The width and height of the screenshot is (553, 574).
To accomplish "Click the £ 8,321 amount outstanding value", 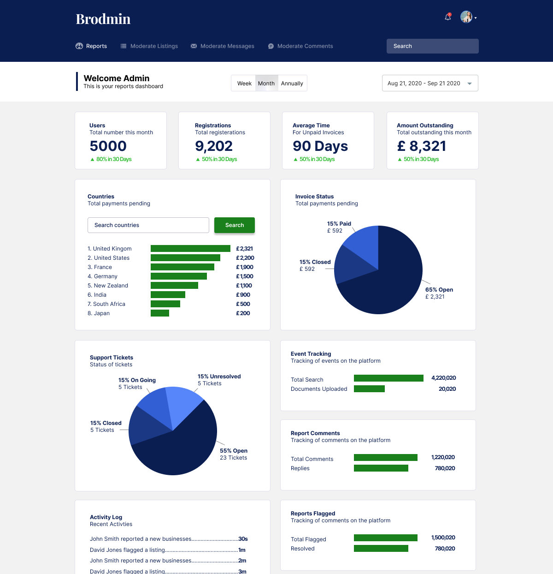I will point(422,146).
